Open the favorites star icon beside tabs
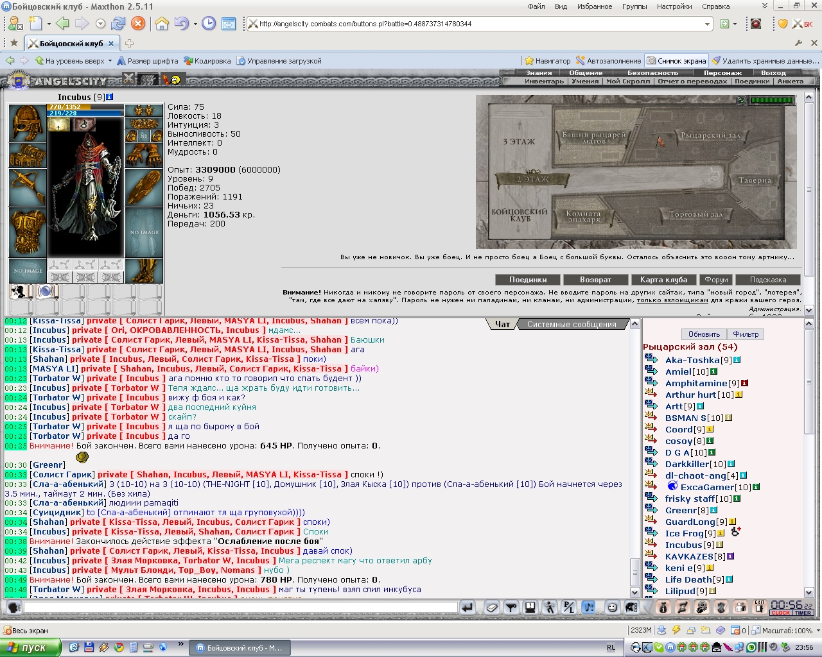 (14, 43)
